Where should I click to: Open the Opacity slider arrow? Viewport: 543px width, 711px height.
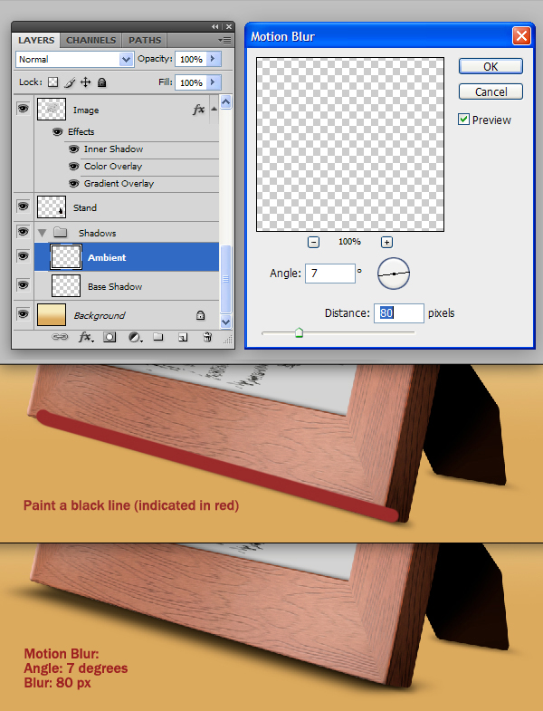click(x=214, y=59)
